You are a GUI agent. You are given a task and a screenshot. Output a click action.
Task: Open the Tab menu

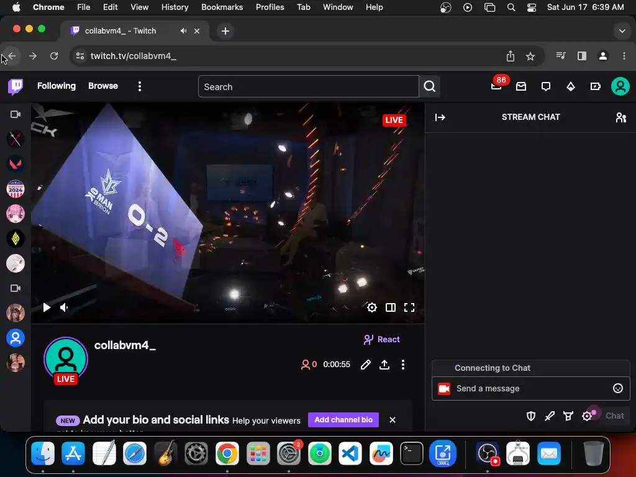(x=303, y=7)
